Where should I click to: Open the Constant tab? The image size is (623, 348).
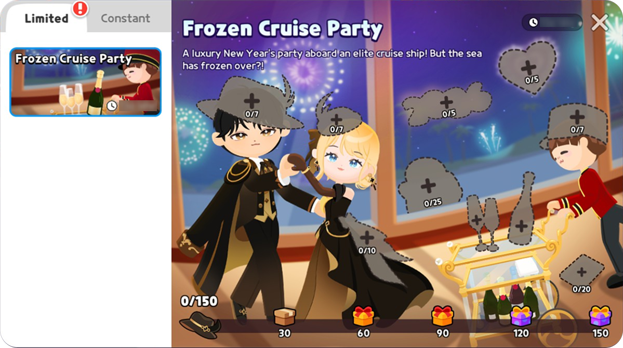[x=126, y=18]
